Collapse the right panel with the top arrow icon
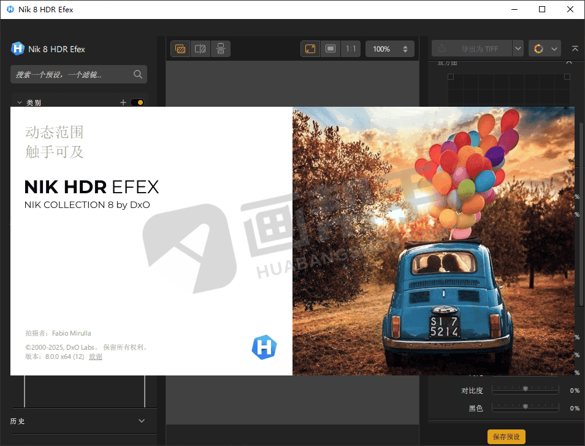The width and height of the screenshot is (585, 446). pos(575,49)
